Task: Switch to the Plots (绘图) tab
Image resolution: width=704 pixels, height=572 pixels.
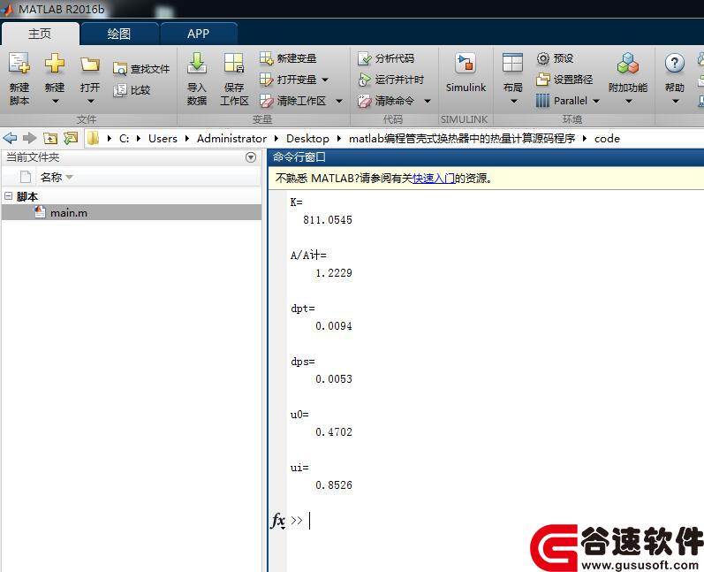Action: [x=119, y=34]
